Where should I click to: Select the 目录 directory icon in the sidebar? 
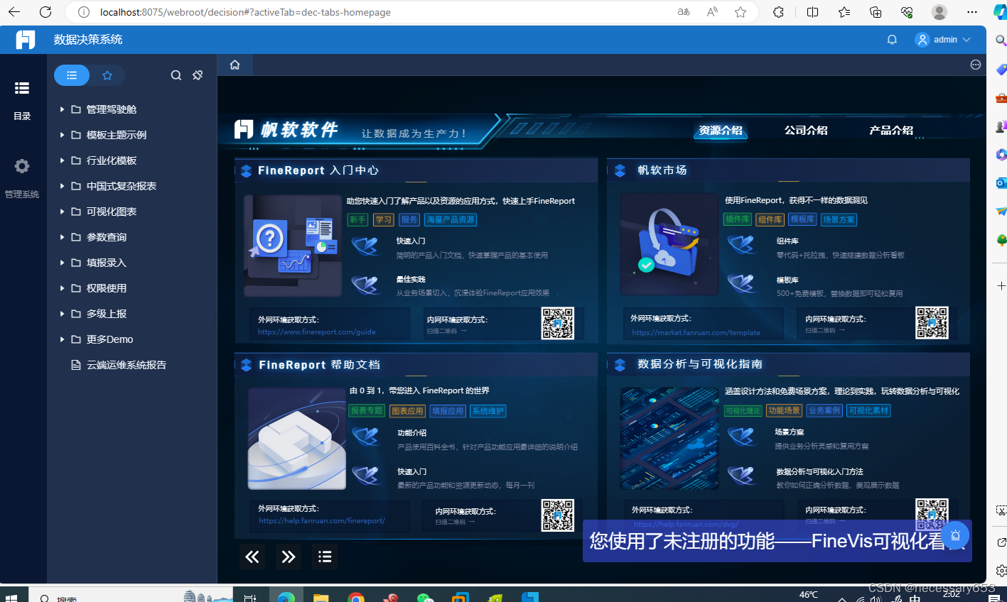[x=22, y=88]
